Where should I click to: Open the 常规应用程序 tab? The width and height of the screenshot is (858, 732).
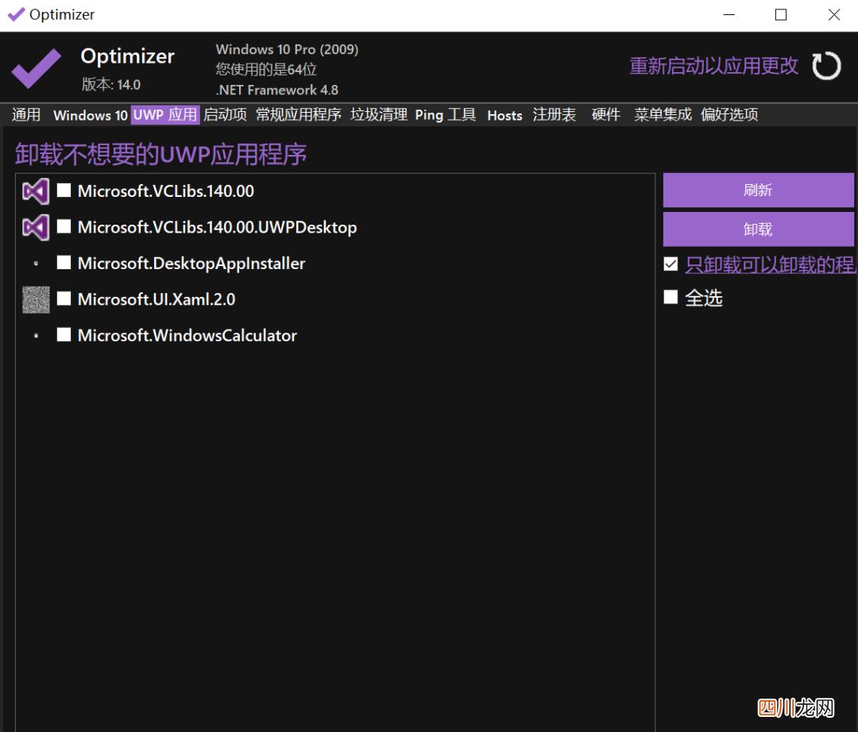click(x=298, y=115)
